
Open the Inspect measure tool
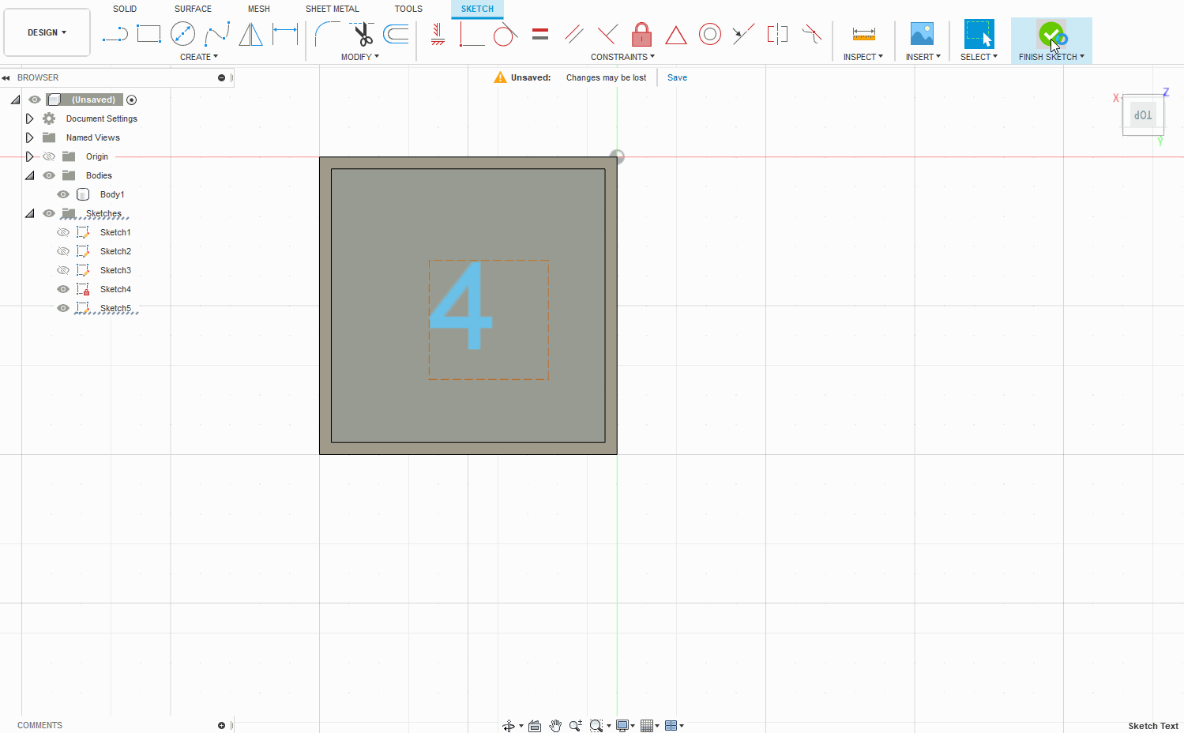point(863,34)
